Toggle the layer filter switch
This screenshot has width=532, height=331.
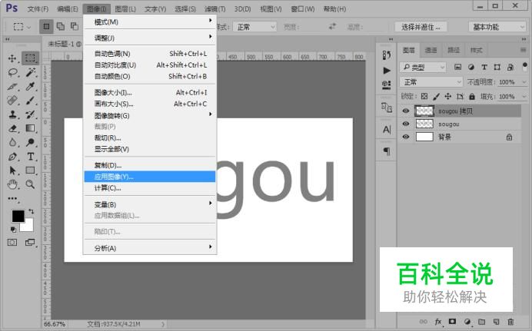(x=525, y=65)
